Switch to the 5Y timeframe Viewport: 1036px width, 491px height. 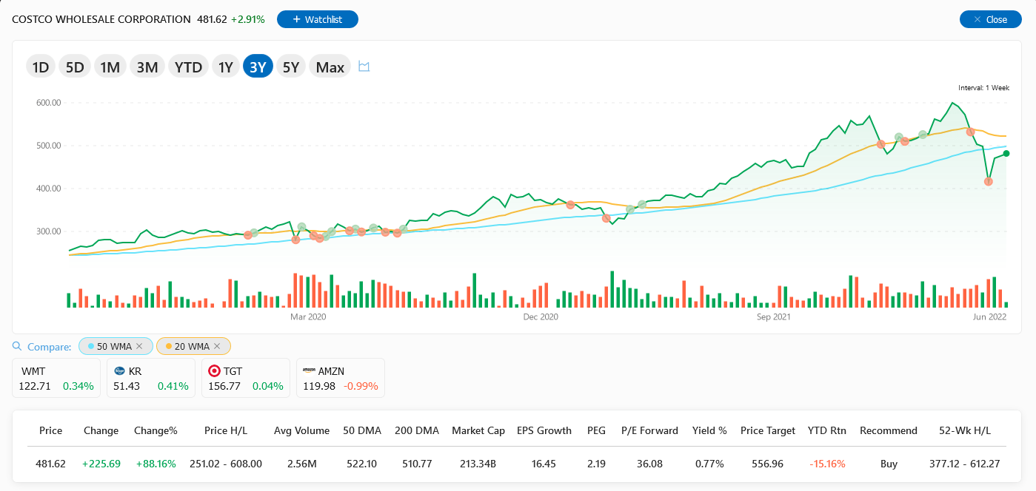point(290,66)
